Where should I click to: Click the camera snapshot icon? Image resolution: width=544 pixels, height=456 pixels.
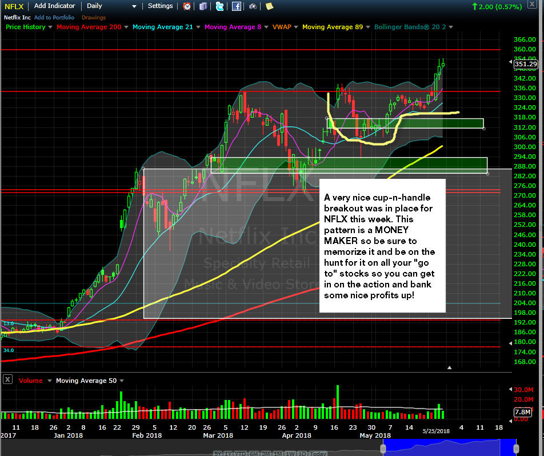[253, 6]
